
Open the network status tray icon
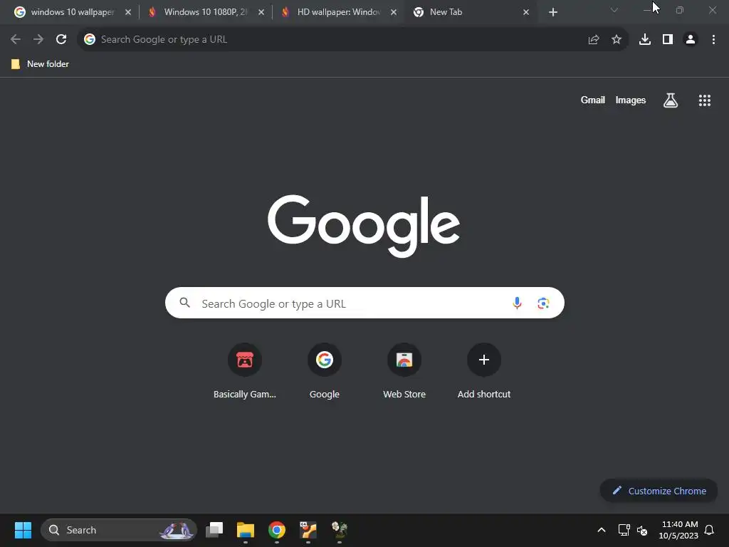click(x=624, y=530)
